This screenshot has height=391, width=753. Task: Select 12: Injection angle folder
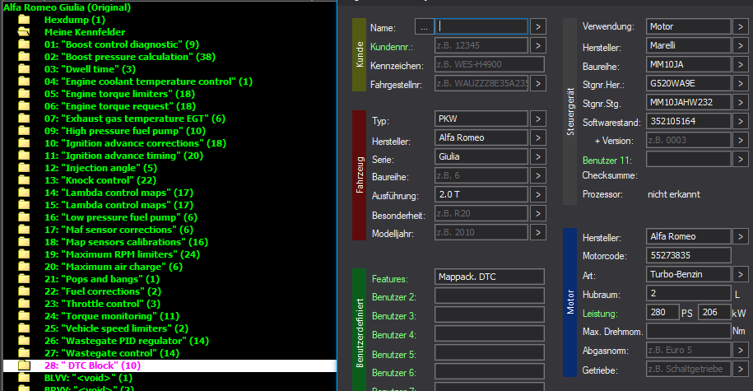coord(100,168)
